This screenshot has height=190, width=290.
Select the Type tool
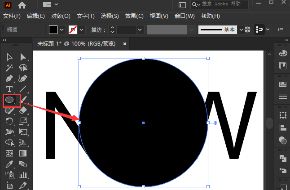[x=9, y=89]
